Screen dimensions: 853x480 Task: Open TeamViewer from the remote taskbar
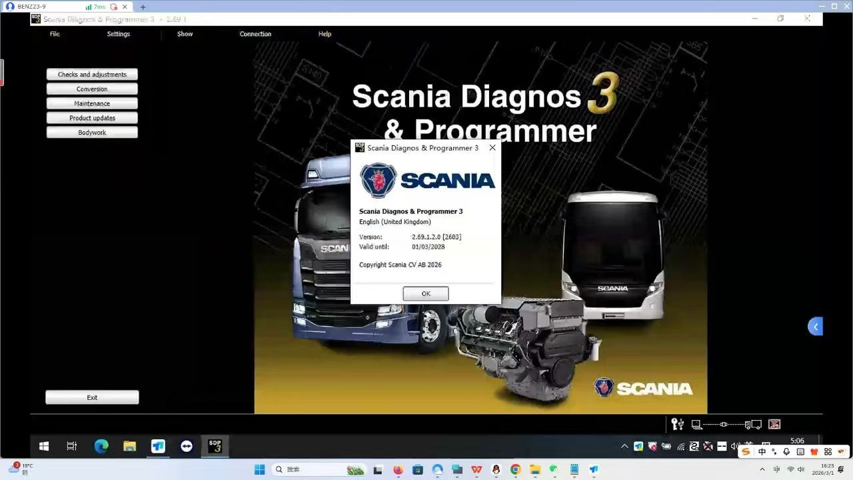187,446
